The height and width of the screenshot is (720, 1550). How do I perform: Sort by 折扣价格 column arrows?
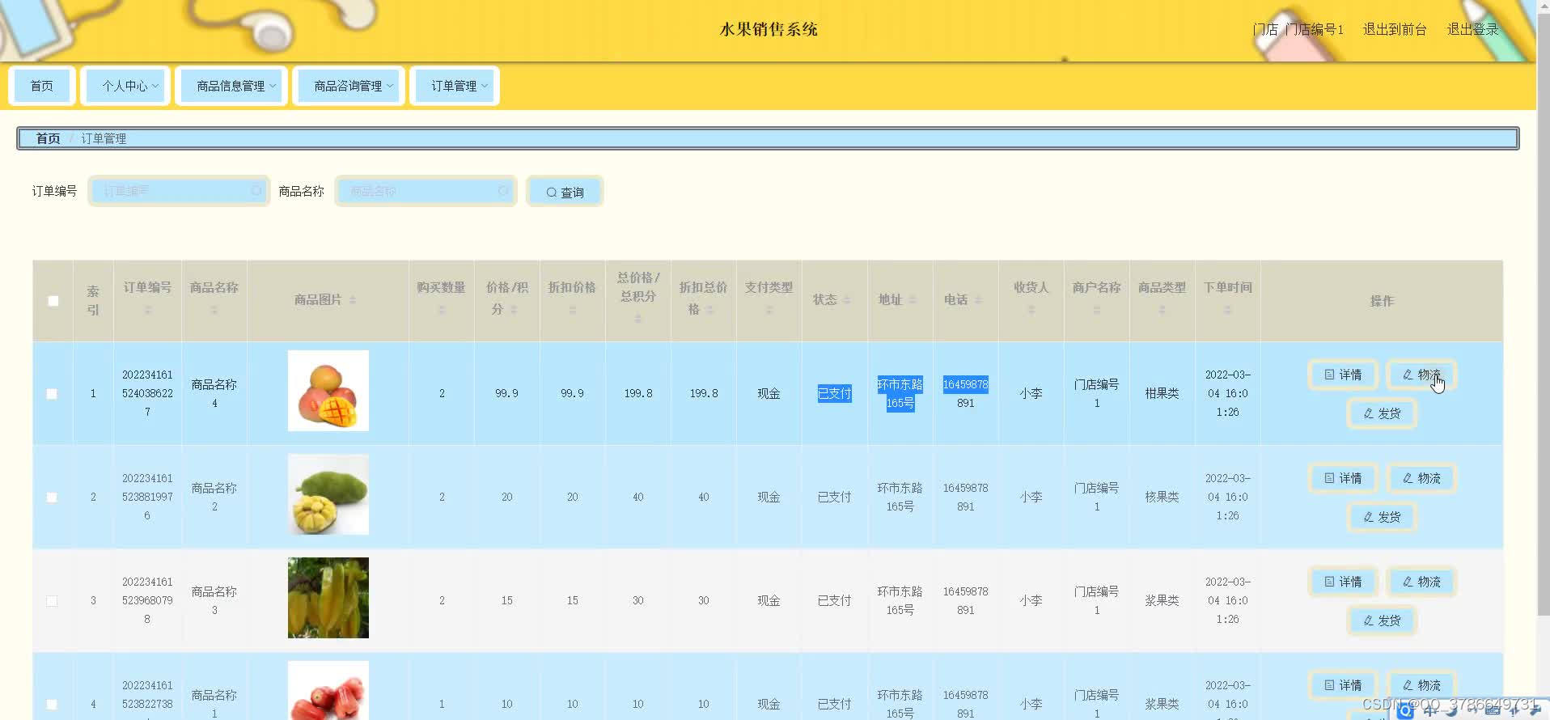click(x=572, y=310)
